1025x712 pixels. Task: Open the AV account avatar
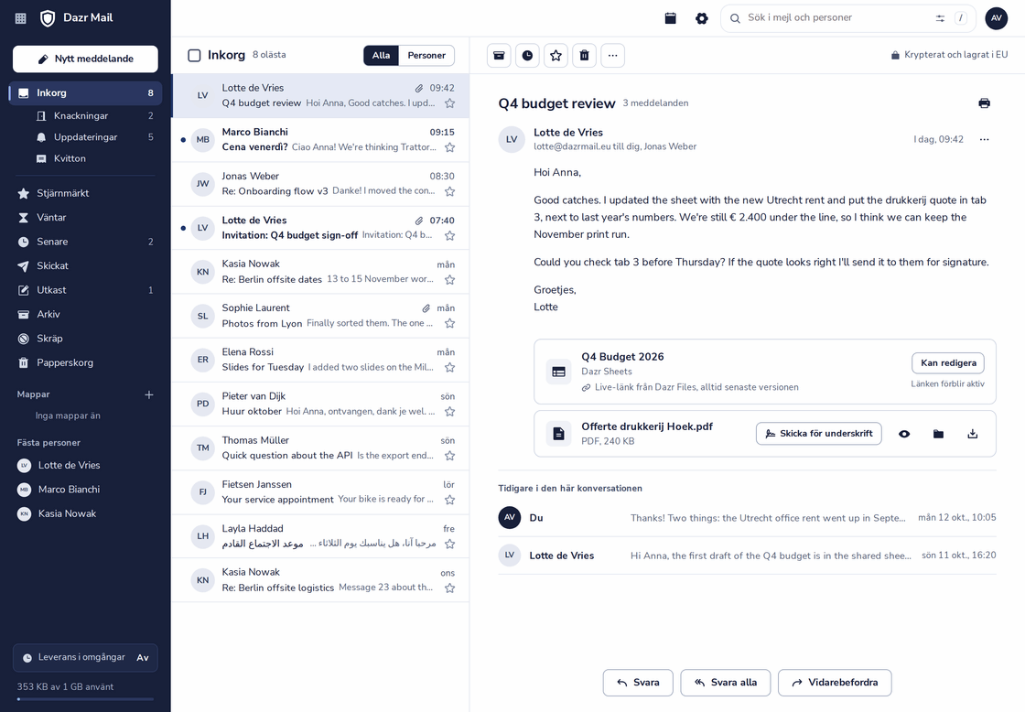click(997, 18)
